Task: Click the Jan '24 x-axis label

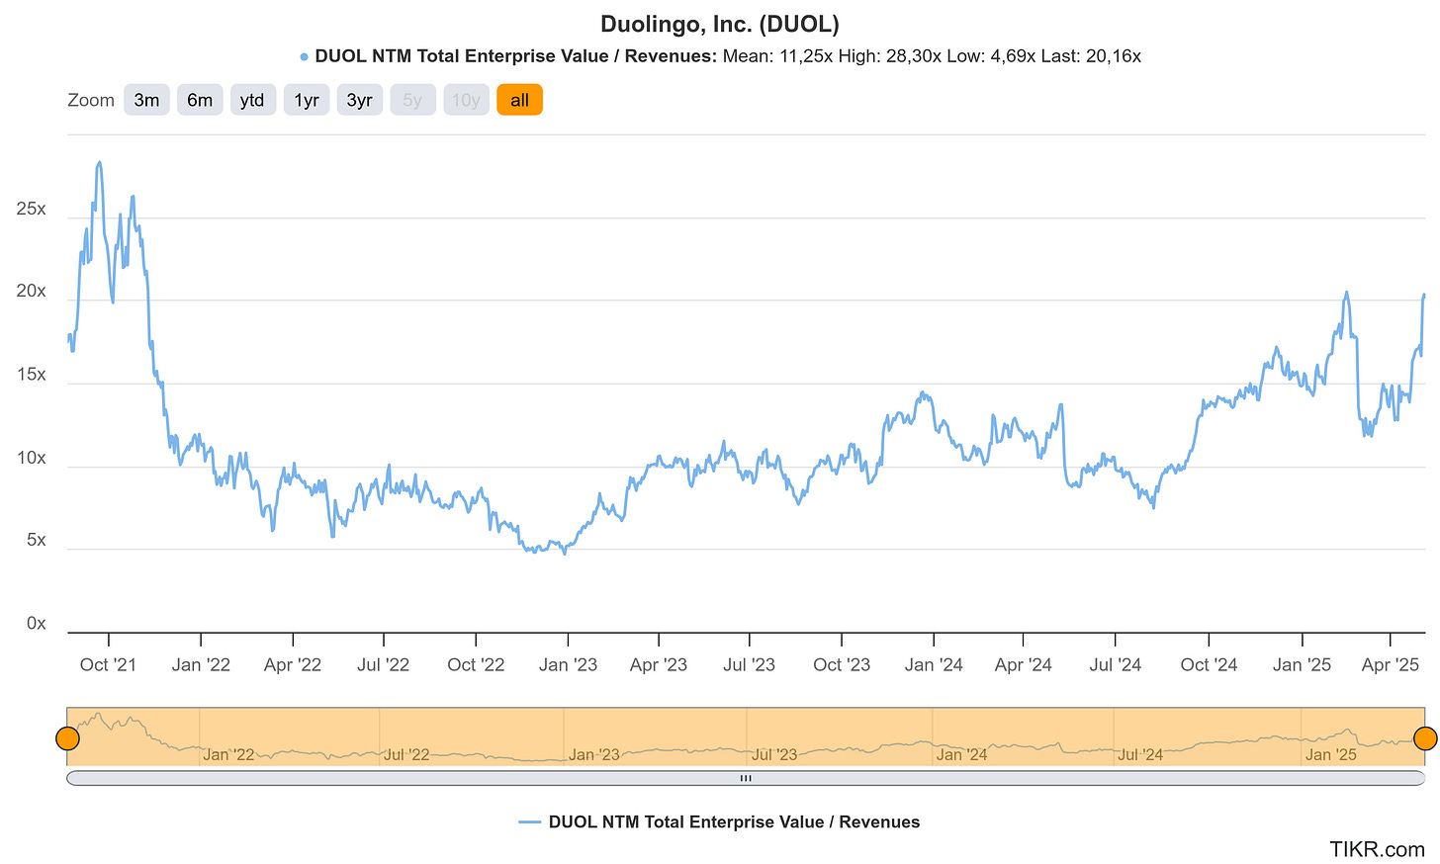Action: pos(934,664)
